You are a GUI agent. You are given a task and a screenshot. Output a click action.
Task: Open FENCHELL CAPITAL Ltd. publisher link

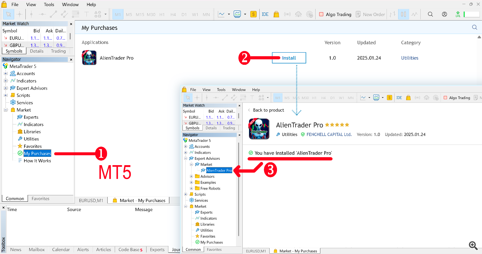[329, 134]
